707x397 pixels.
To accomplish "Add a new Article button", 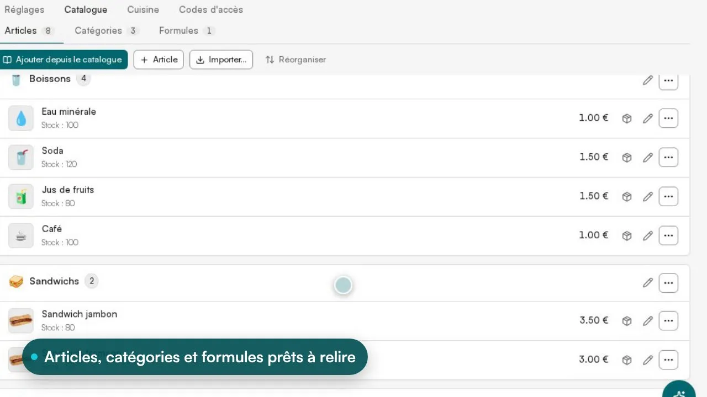I will [159, 60].
